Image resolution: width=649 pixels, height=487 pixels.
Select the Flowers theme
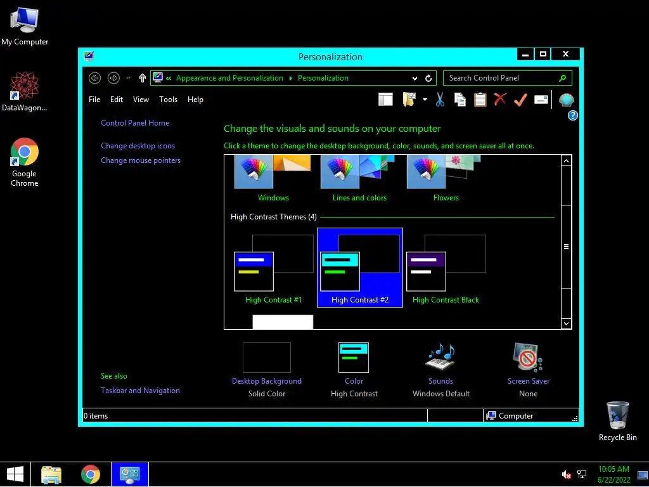click(x=446, y=178)
